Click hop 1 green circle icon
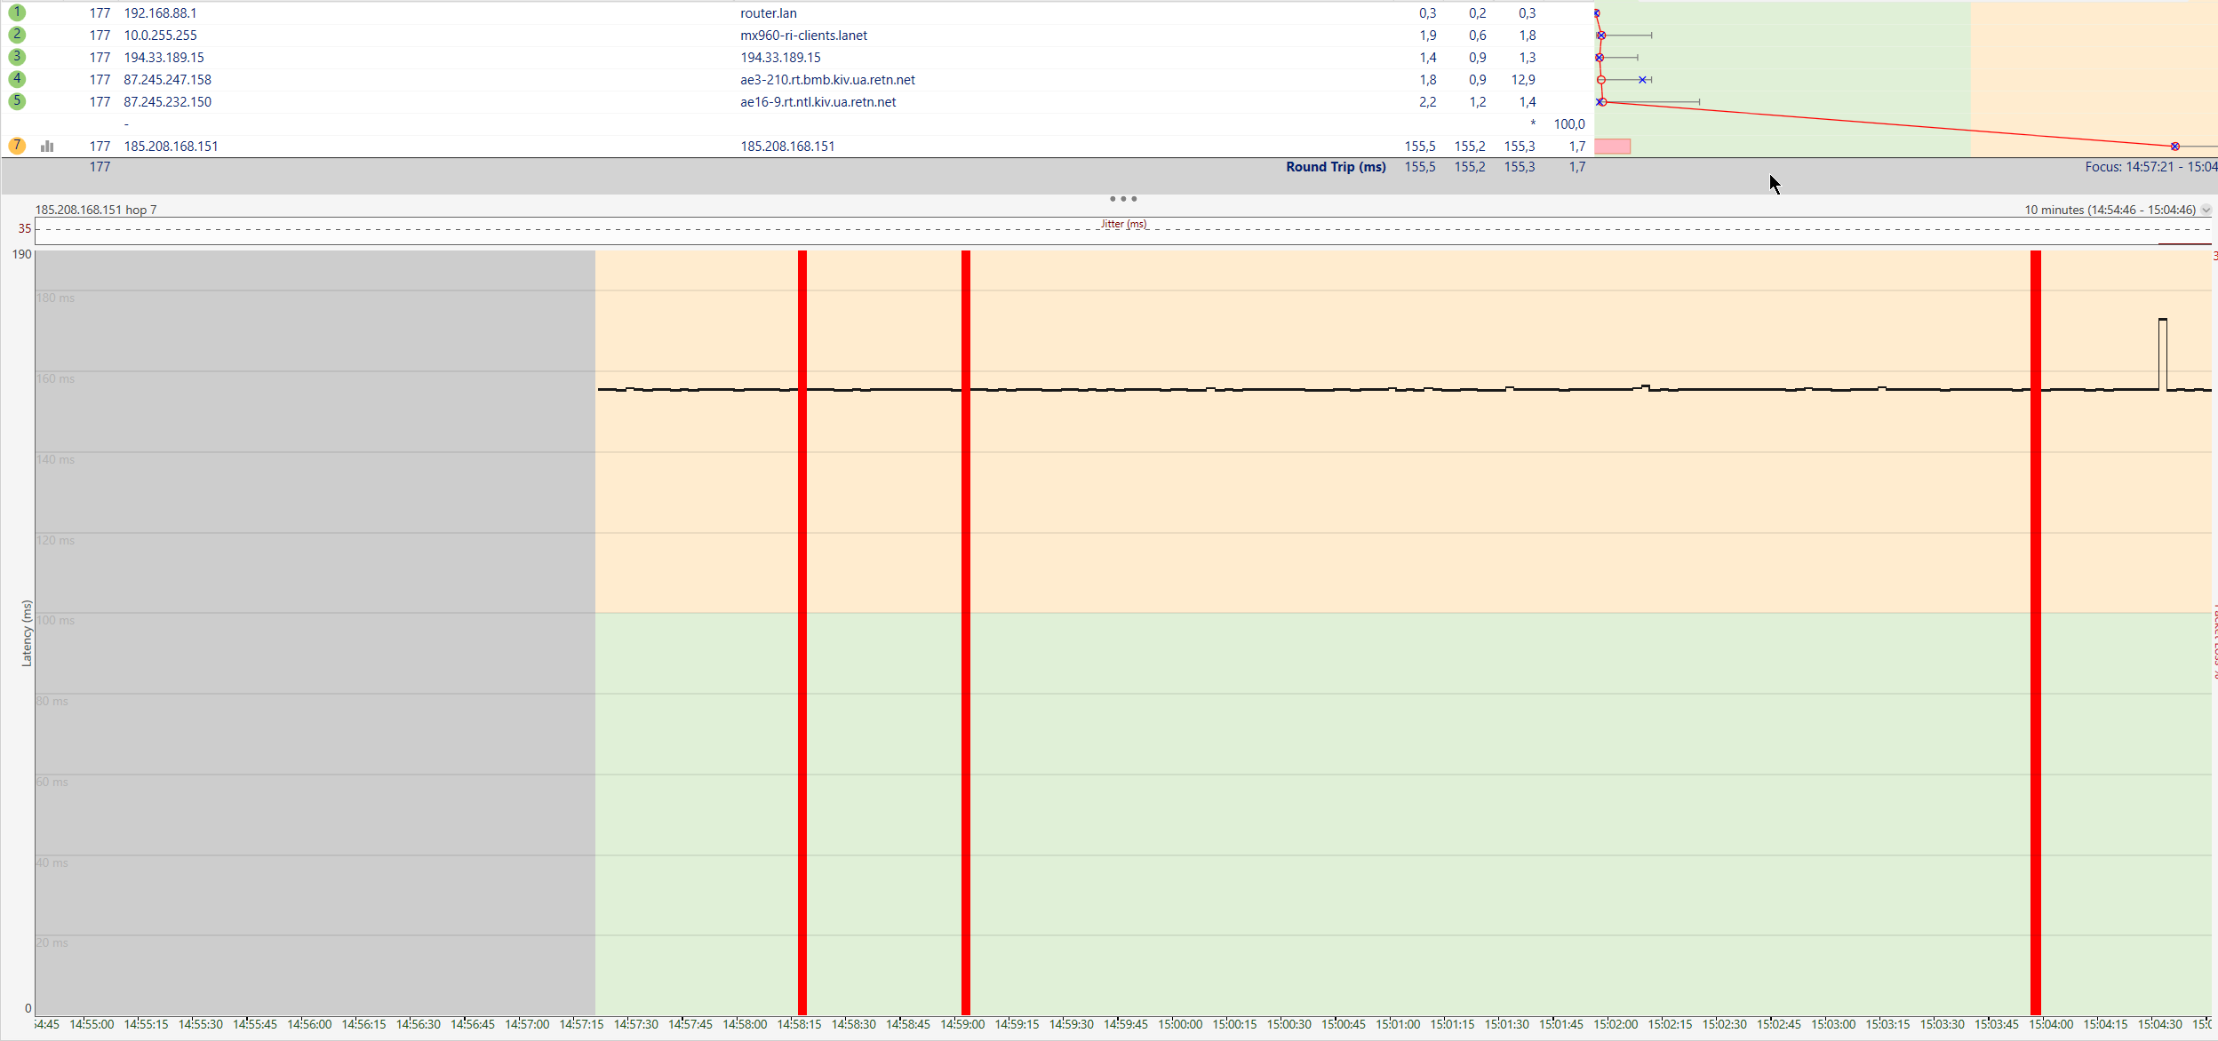The height and width of the screenshot is (1041, 2218). coord(17,12)
